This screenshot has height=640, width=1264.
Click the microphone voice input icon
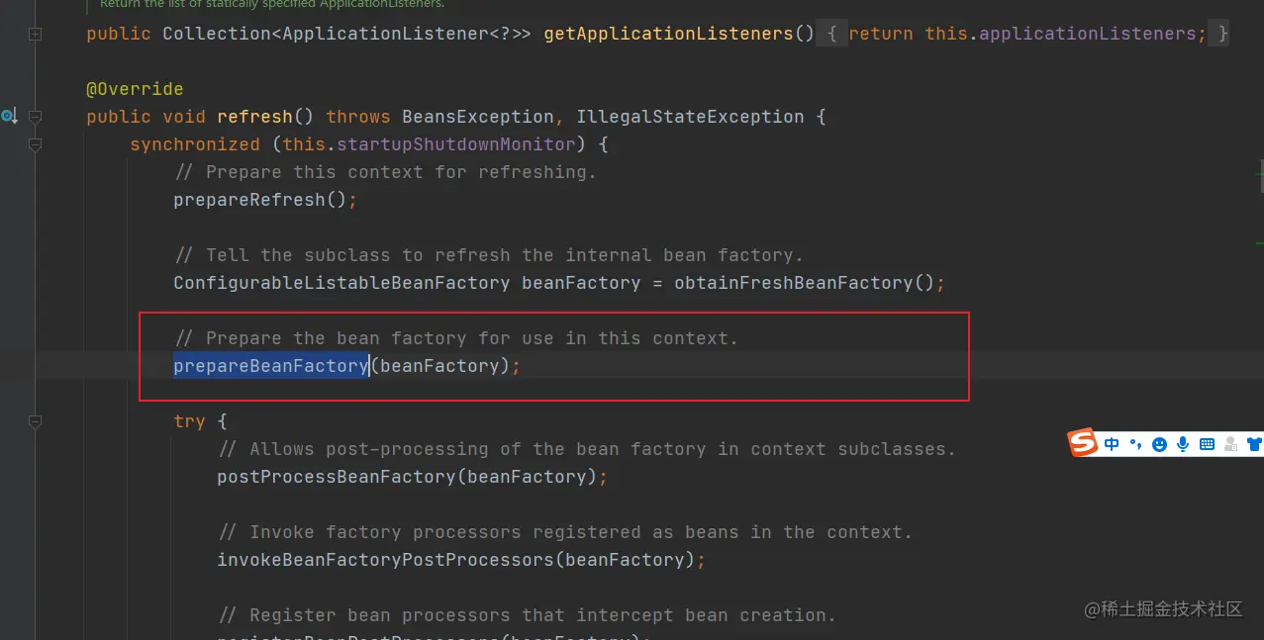(1183, 444)
